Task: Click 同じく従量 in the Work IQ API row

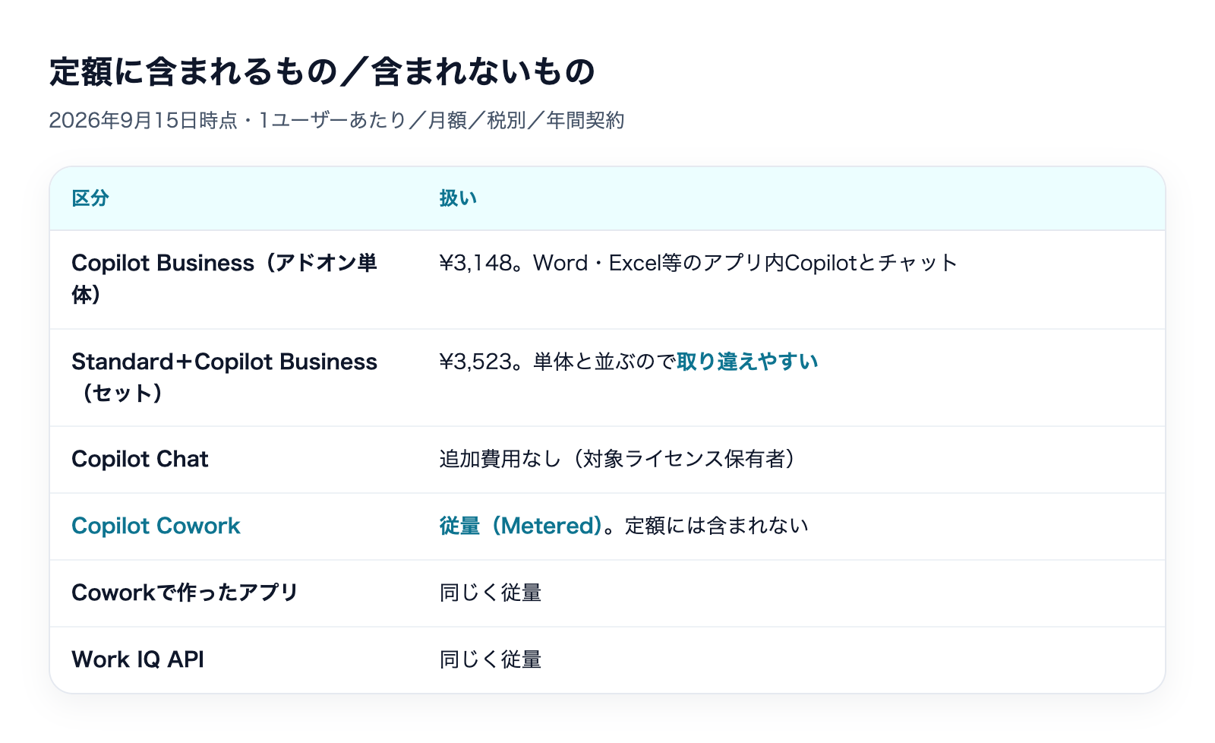Action: point(491,659)
